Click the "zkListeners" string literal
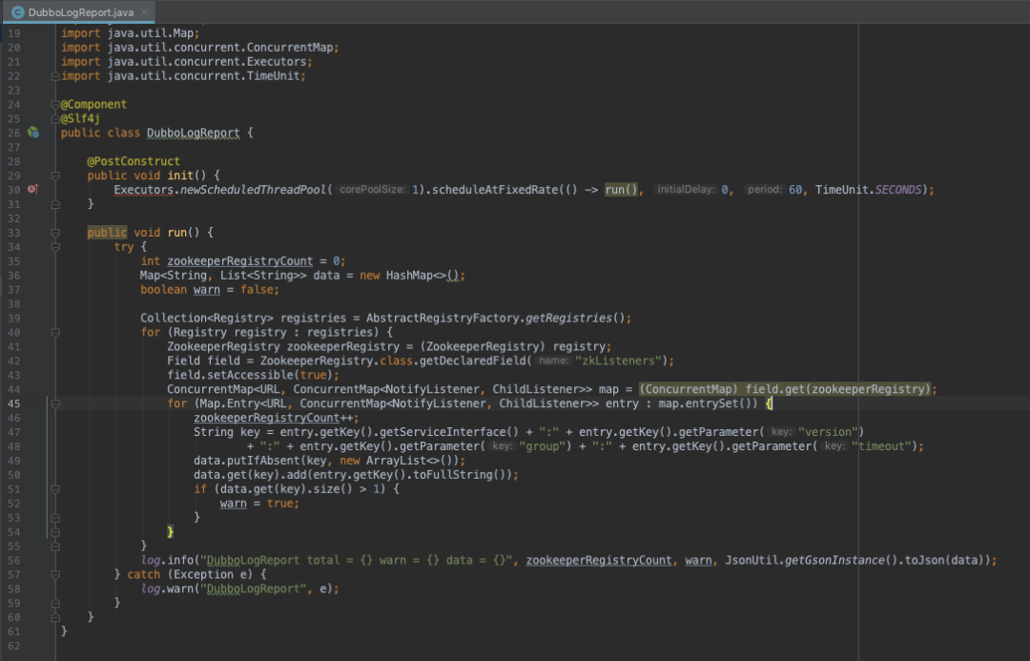 [618, 361]
